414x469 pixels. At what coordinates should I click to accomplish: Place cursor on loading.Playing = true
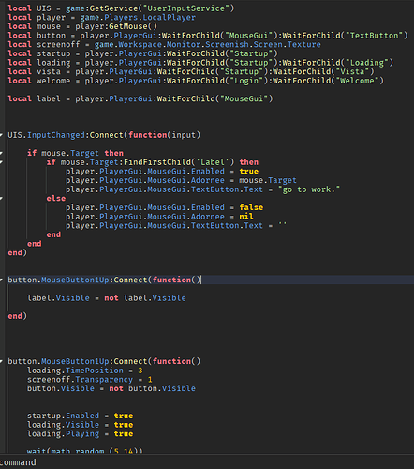click(80, 434)
